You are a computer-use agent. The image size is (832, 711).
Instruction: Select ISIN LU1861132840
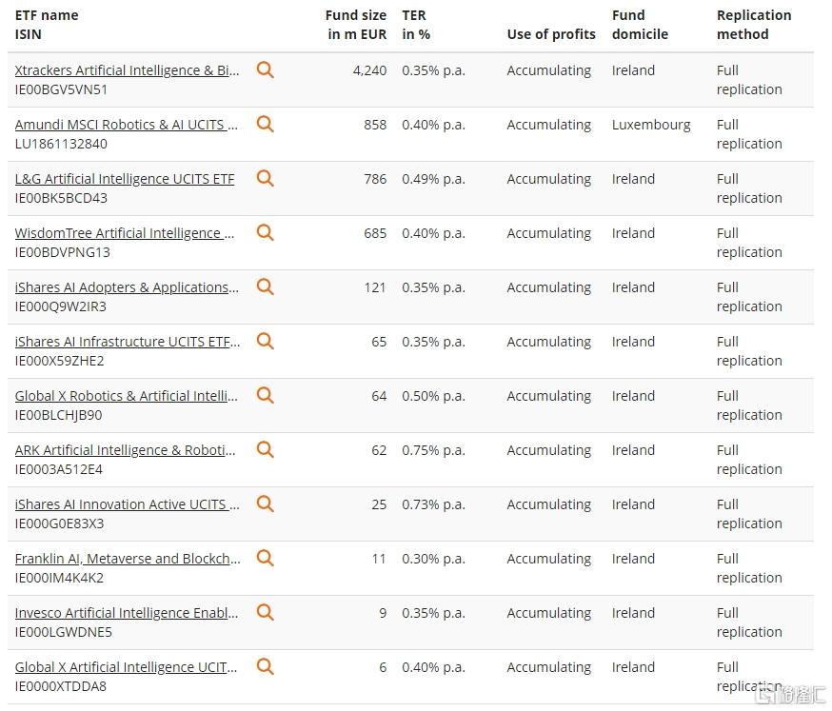click(61, 144)
